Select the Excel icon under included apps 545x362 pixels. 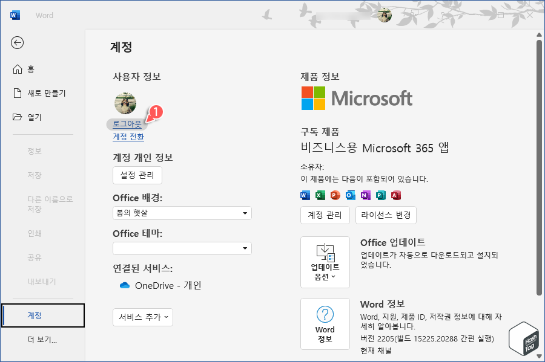319,195
